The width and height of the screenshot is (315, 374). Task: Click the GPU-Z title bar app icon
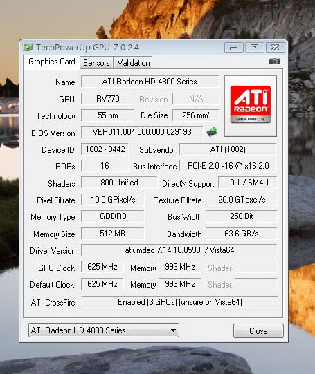point(28,47)
